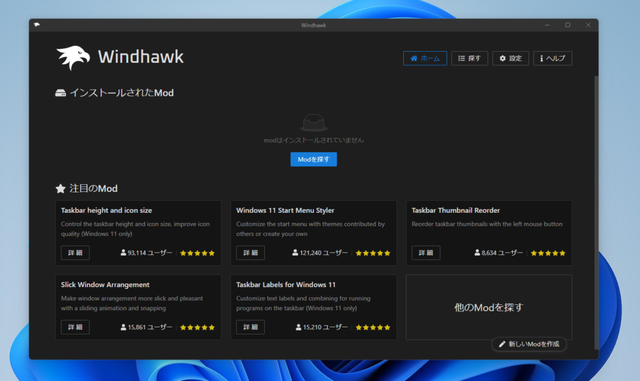Click the info icon on the ヘルプ button
The image size is (640, 381).
543,58
